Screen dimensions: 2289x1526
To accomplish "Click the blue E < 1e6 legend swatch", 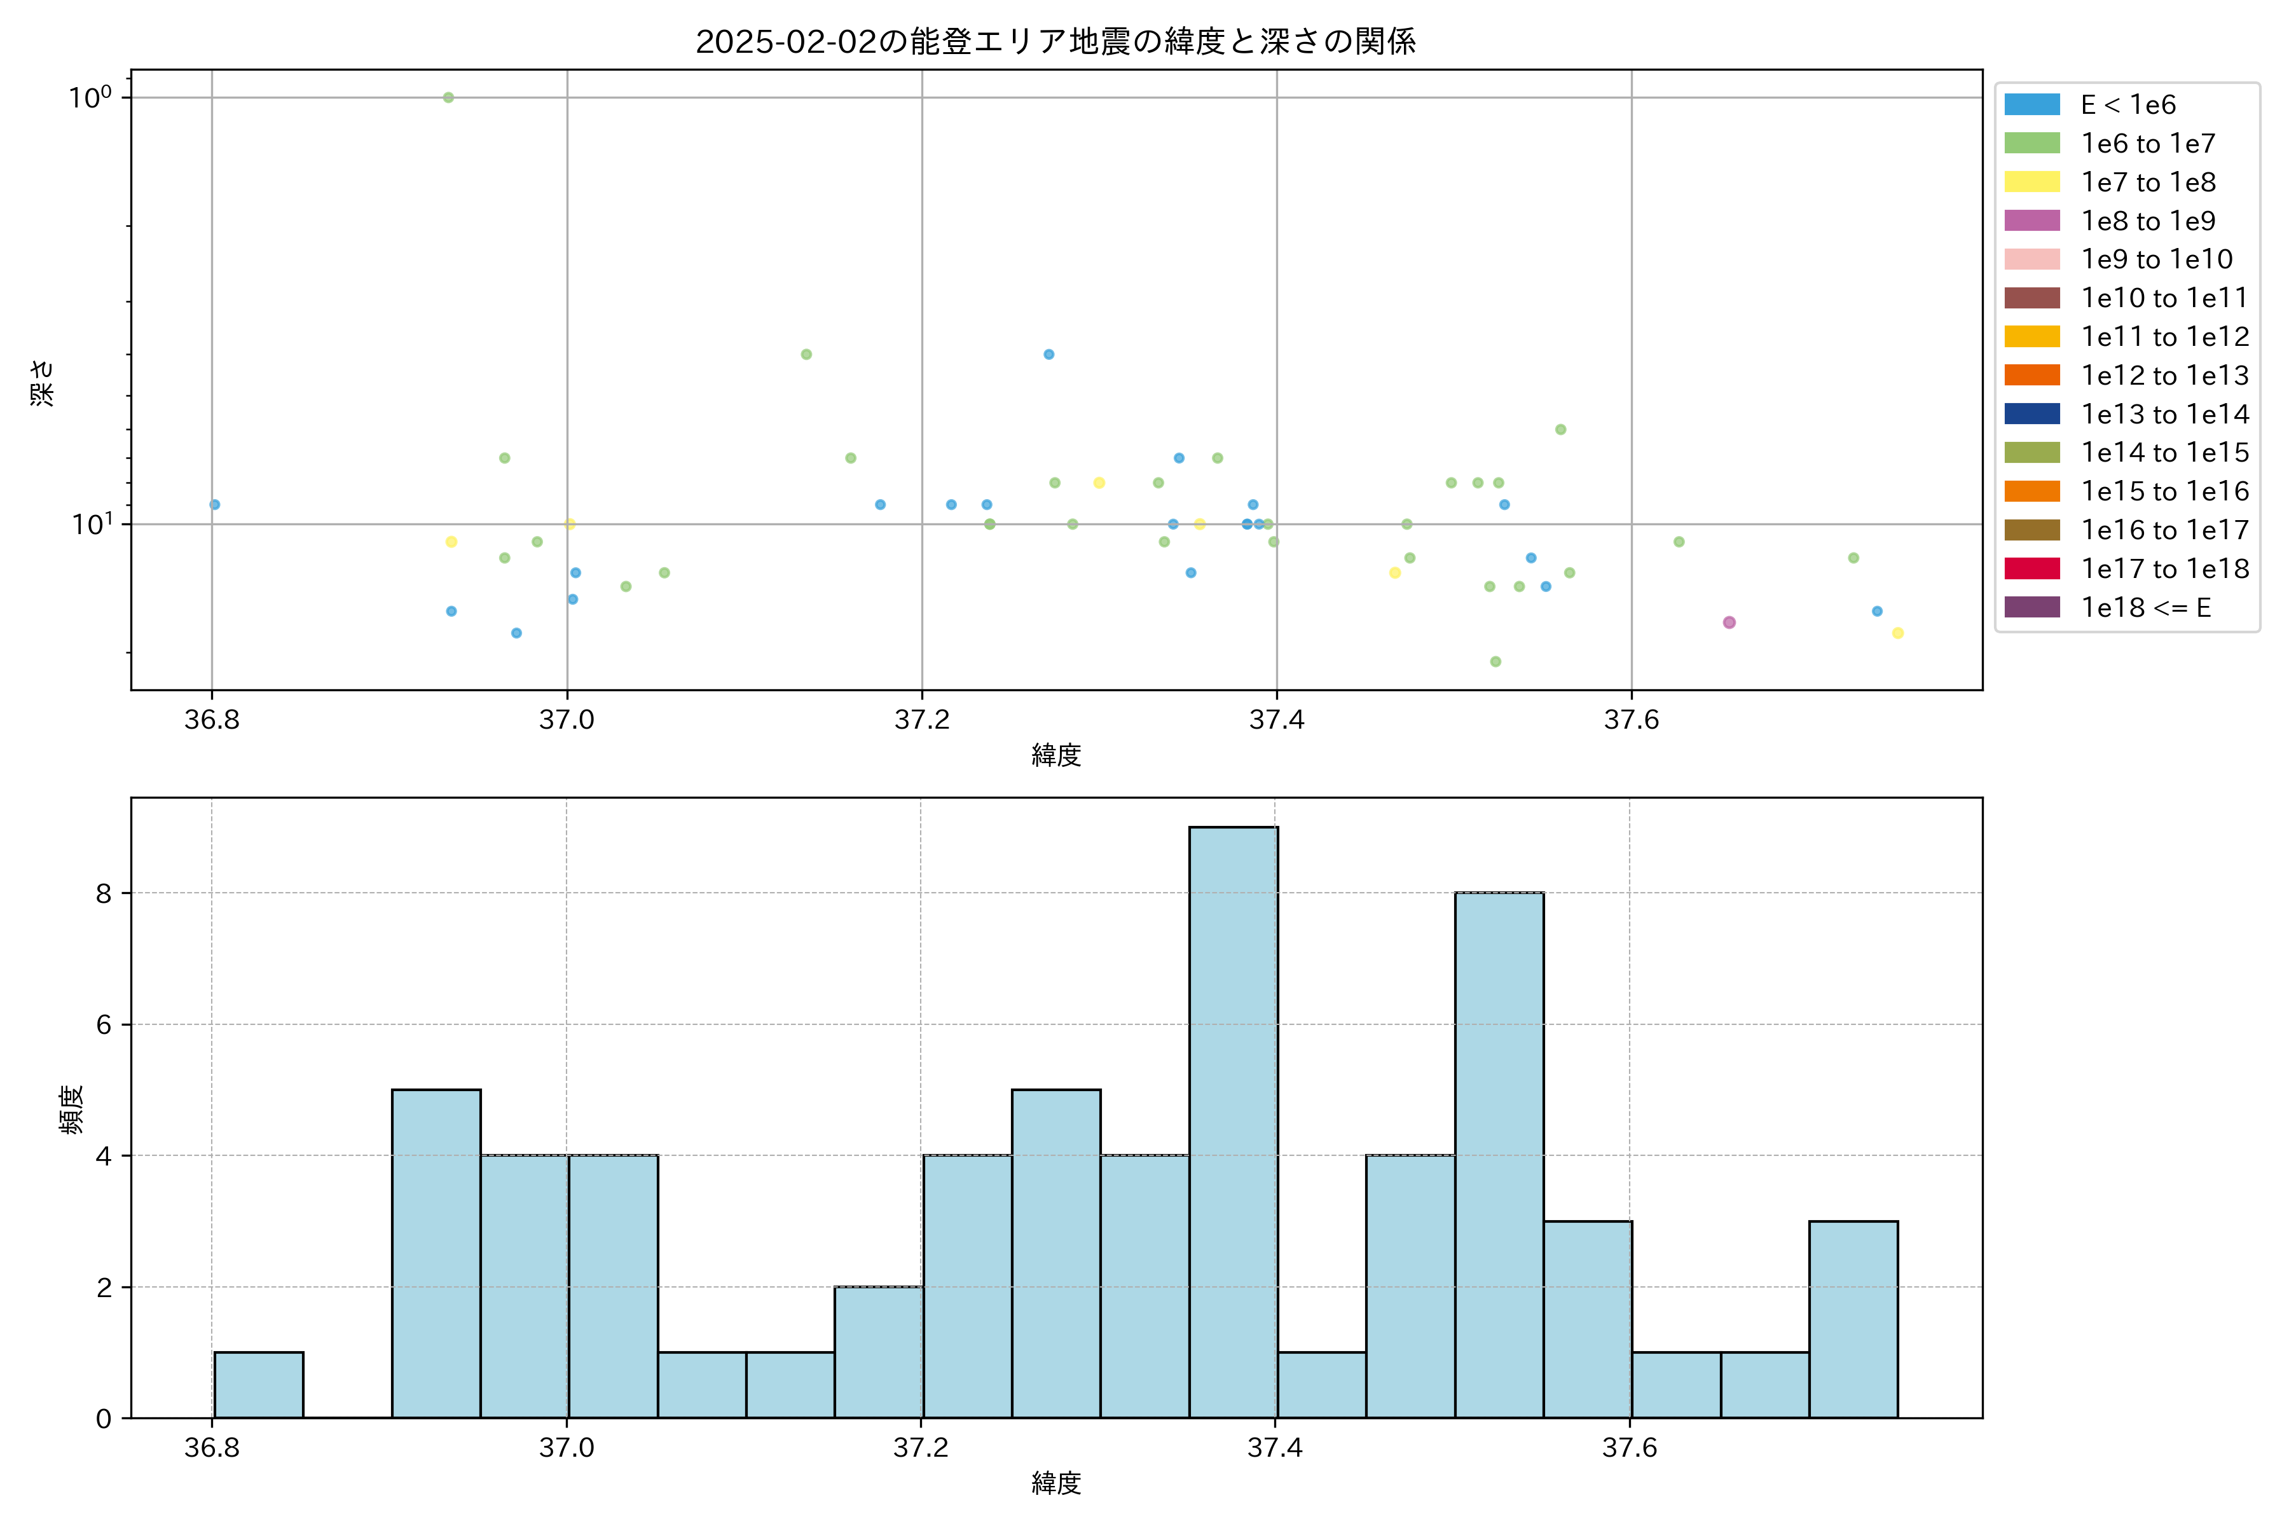I will point(2032,105).
